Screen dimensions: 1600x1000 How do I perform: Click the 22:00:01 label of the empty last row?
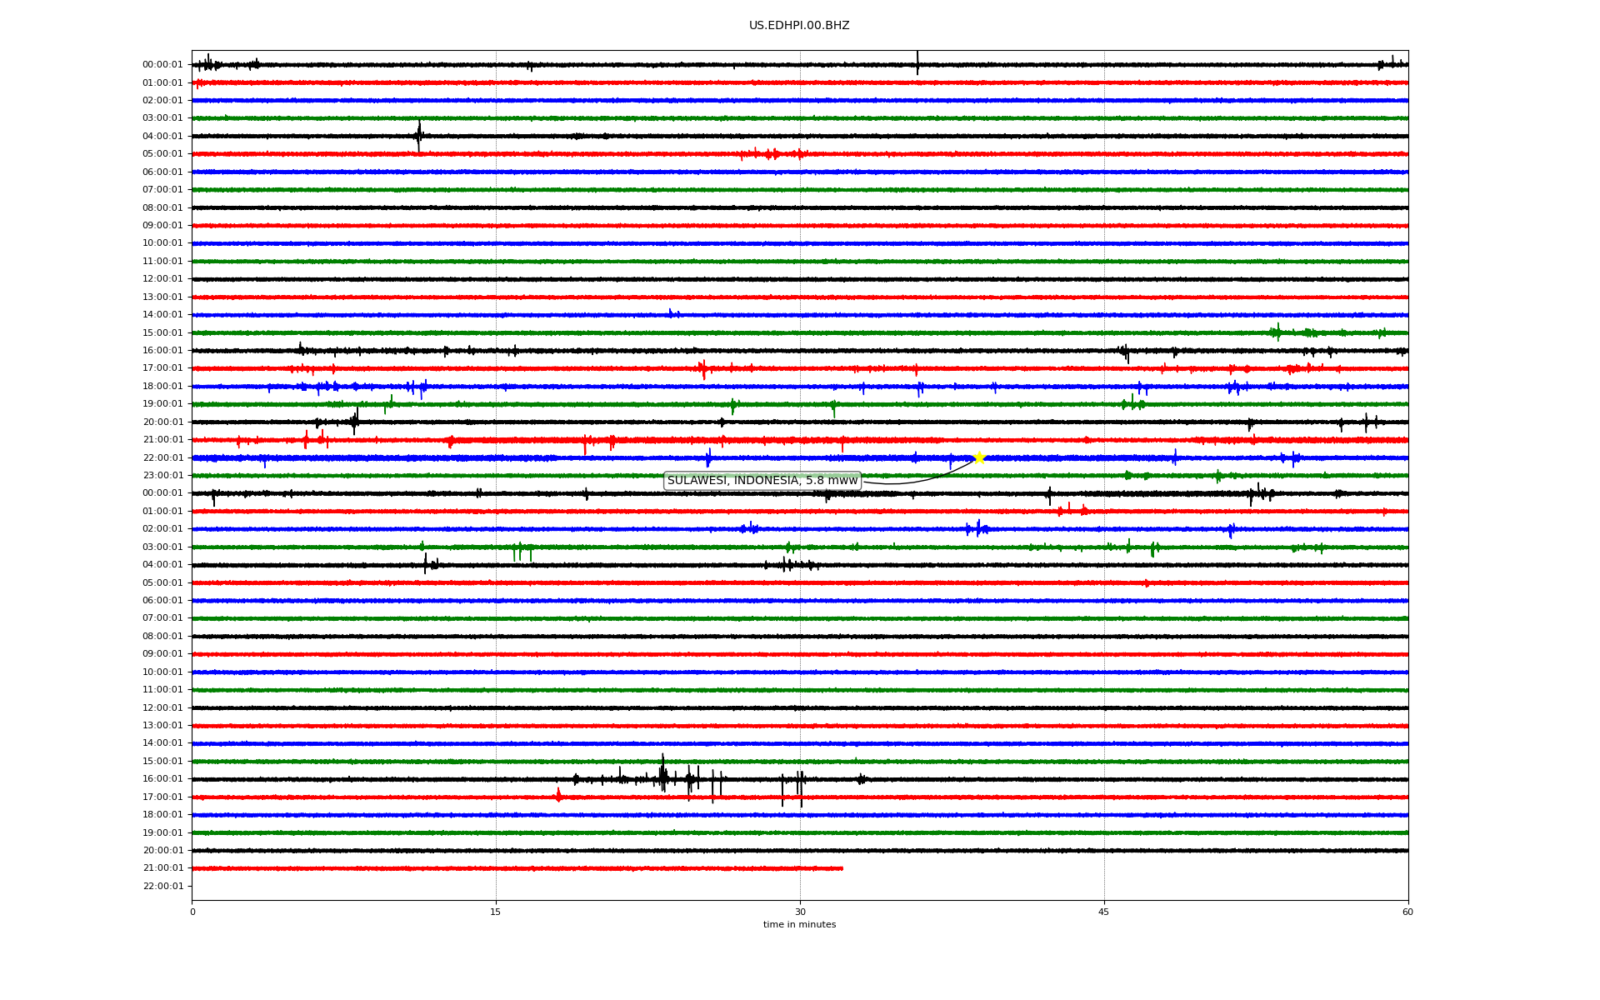click(162, 886)
